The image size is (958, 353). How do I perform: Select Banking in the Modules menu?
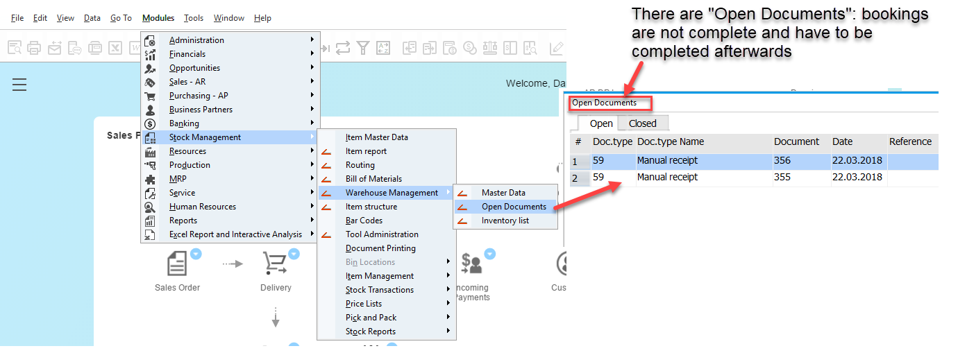click(230, 123)
